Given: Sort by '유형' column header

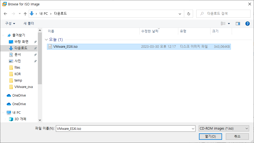Looking at the screenshot, I should [183, 31].
